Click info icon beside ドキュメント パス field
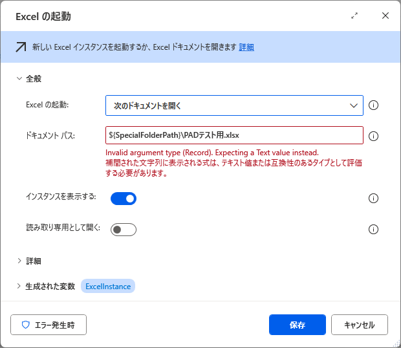401x348 pixels. coord(373,136)
